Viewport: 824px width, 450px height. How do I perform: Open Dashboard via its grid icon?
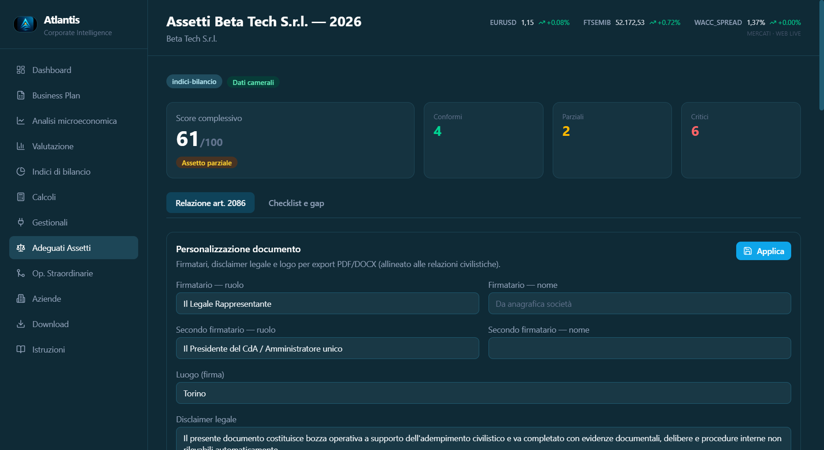pyautogui.click(x=21, y=70)
